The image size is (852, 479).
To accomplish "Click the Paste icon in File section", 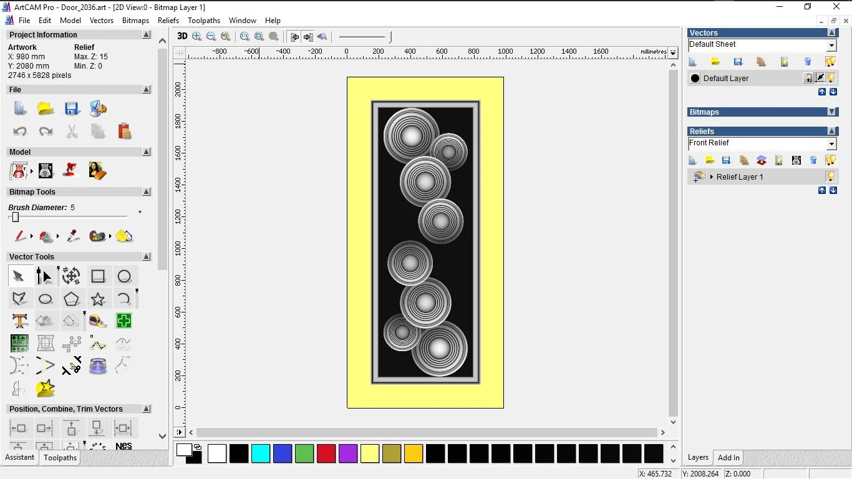I will coord(125,131).
